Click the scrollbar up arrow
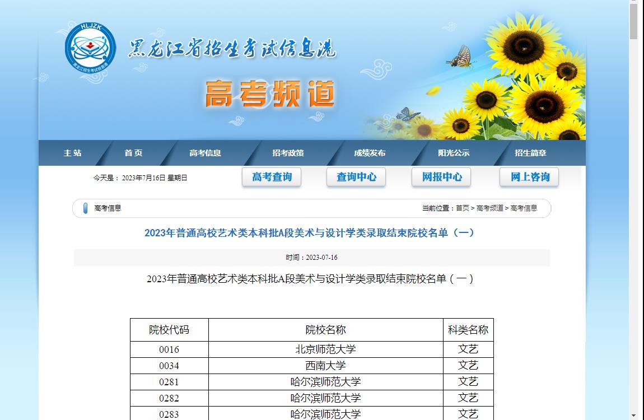 [x=633, y=1]
